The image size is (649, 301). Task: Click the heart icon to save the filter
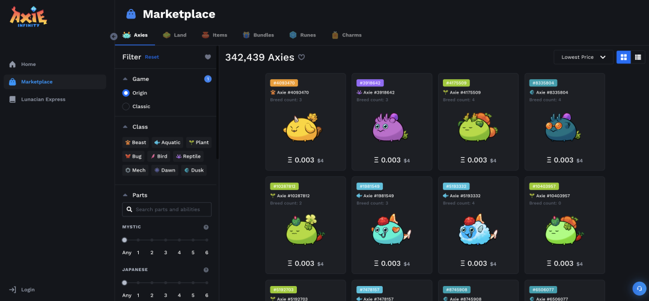pyautogui.click(x=208, y=57)
